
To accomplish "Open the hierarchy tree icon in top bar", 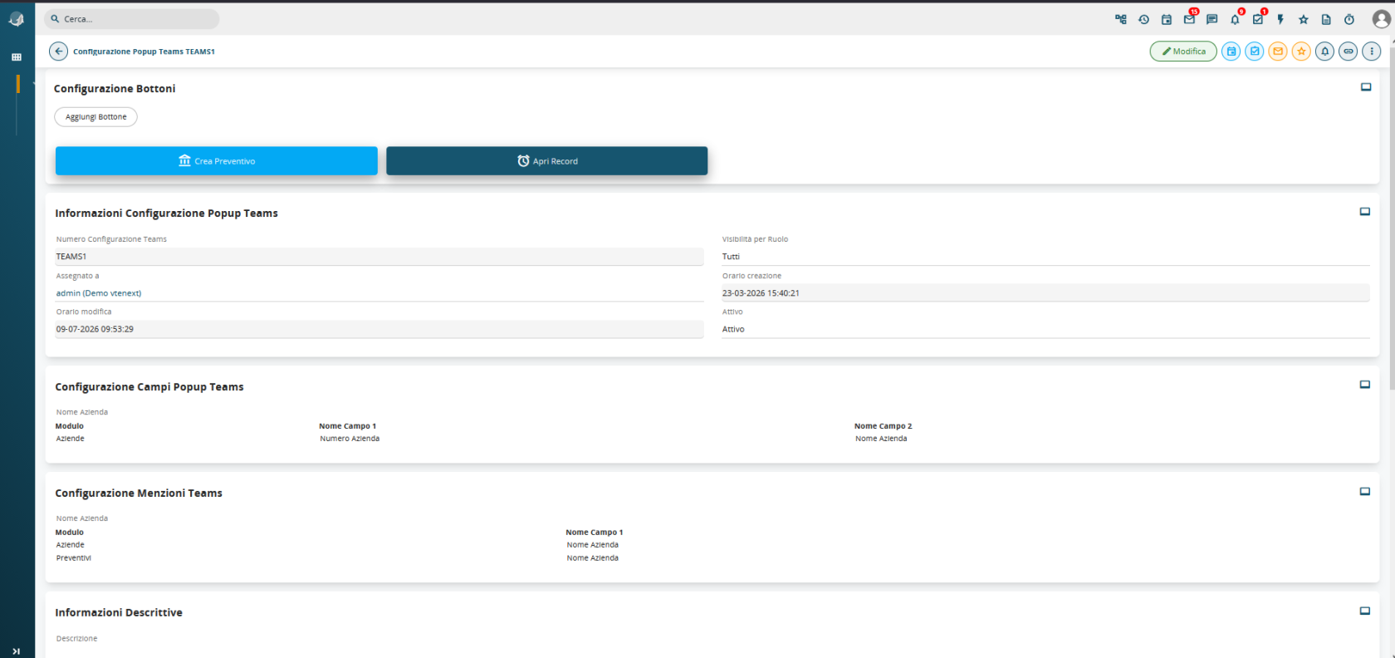I will click(1120, 19).
